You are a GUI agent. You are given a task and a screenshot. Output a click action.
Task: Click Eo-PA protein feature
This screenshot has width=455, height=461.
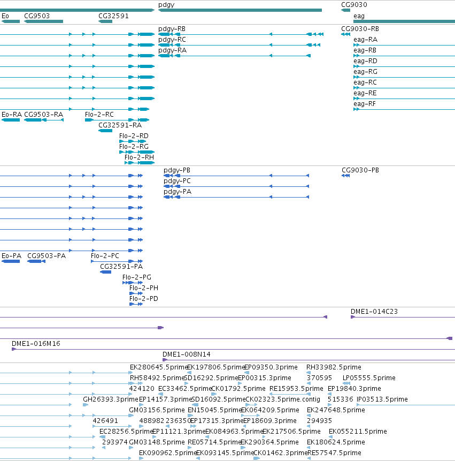(11, 261)
